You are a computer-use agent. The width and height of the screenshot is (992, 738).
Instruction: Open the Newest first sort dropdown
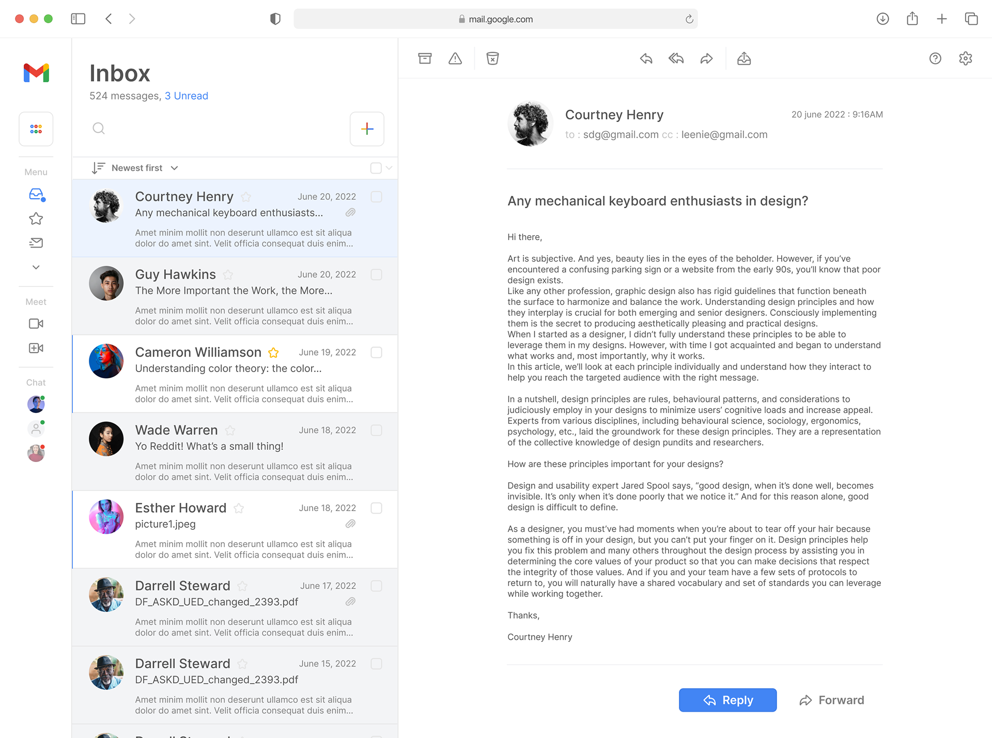pyautogui.click(x=137, y=168)
